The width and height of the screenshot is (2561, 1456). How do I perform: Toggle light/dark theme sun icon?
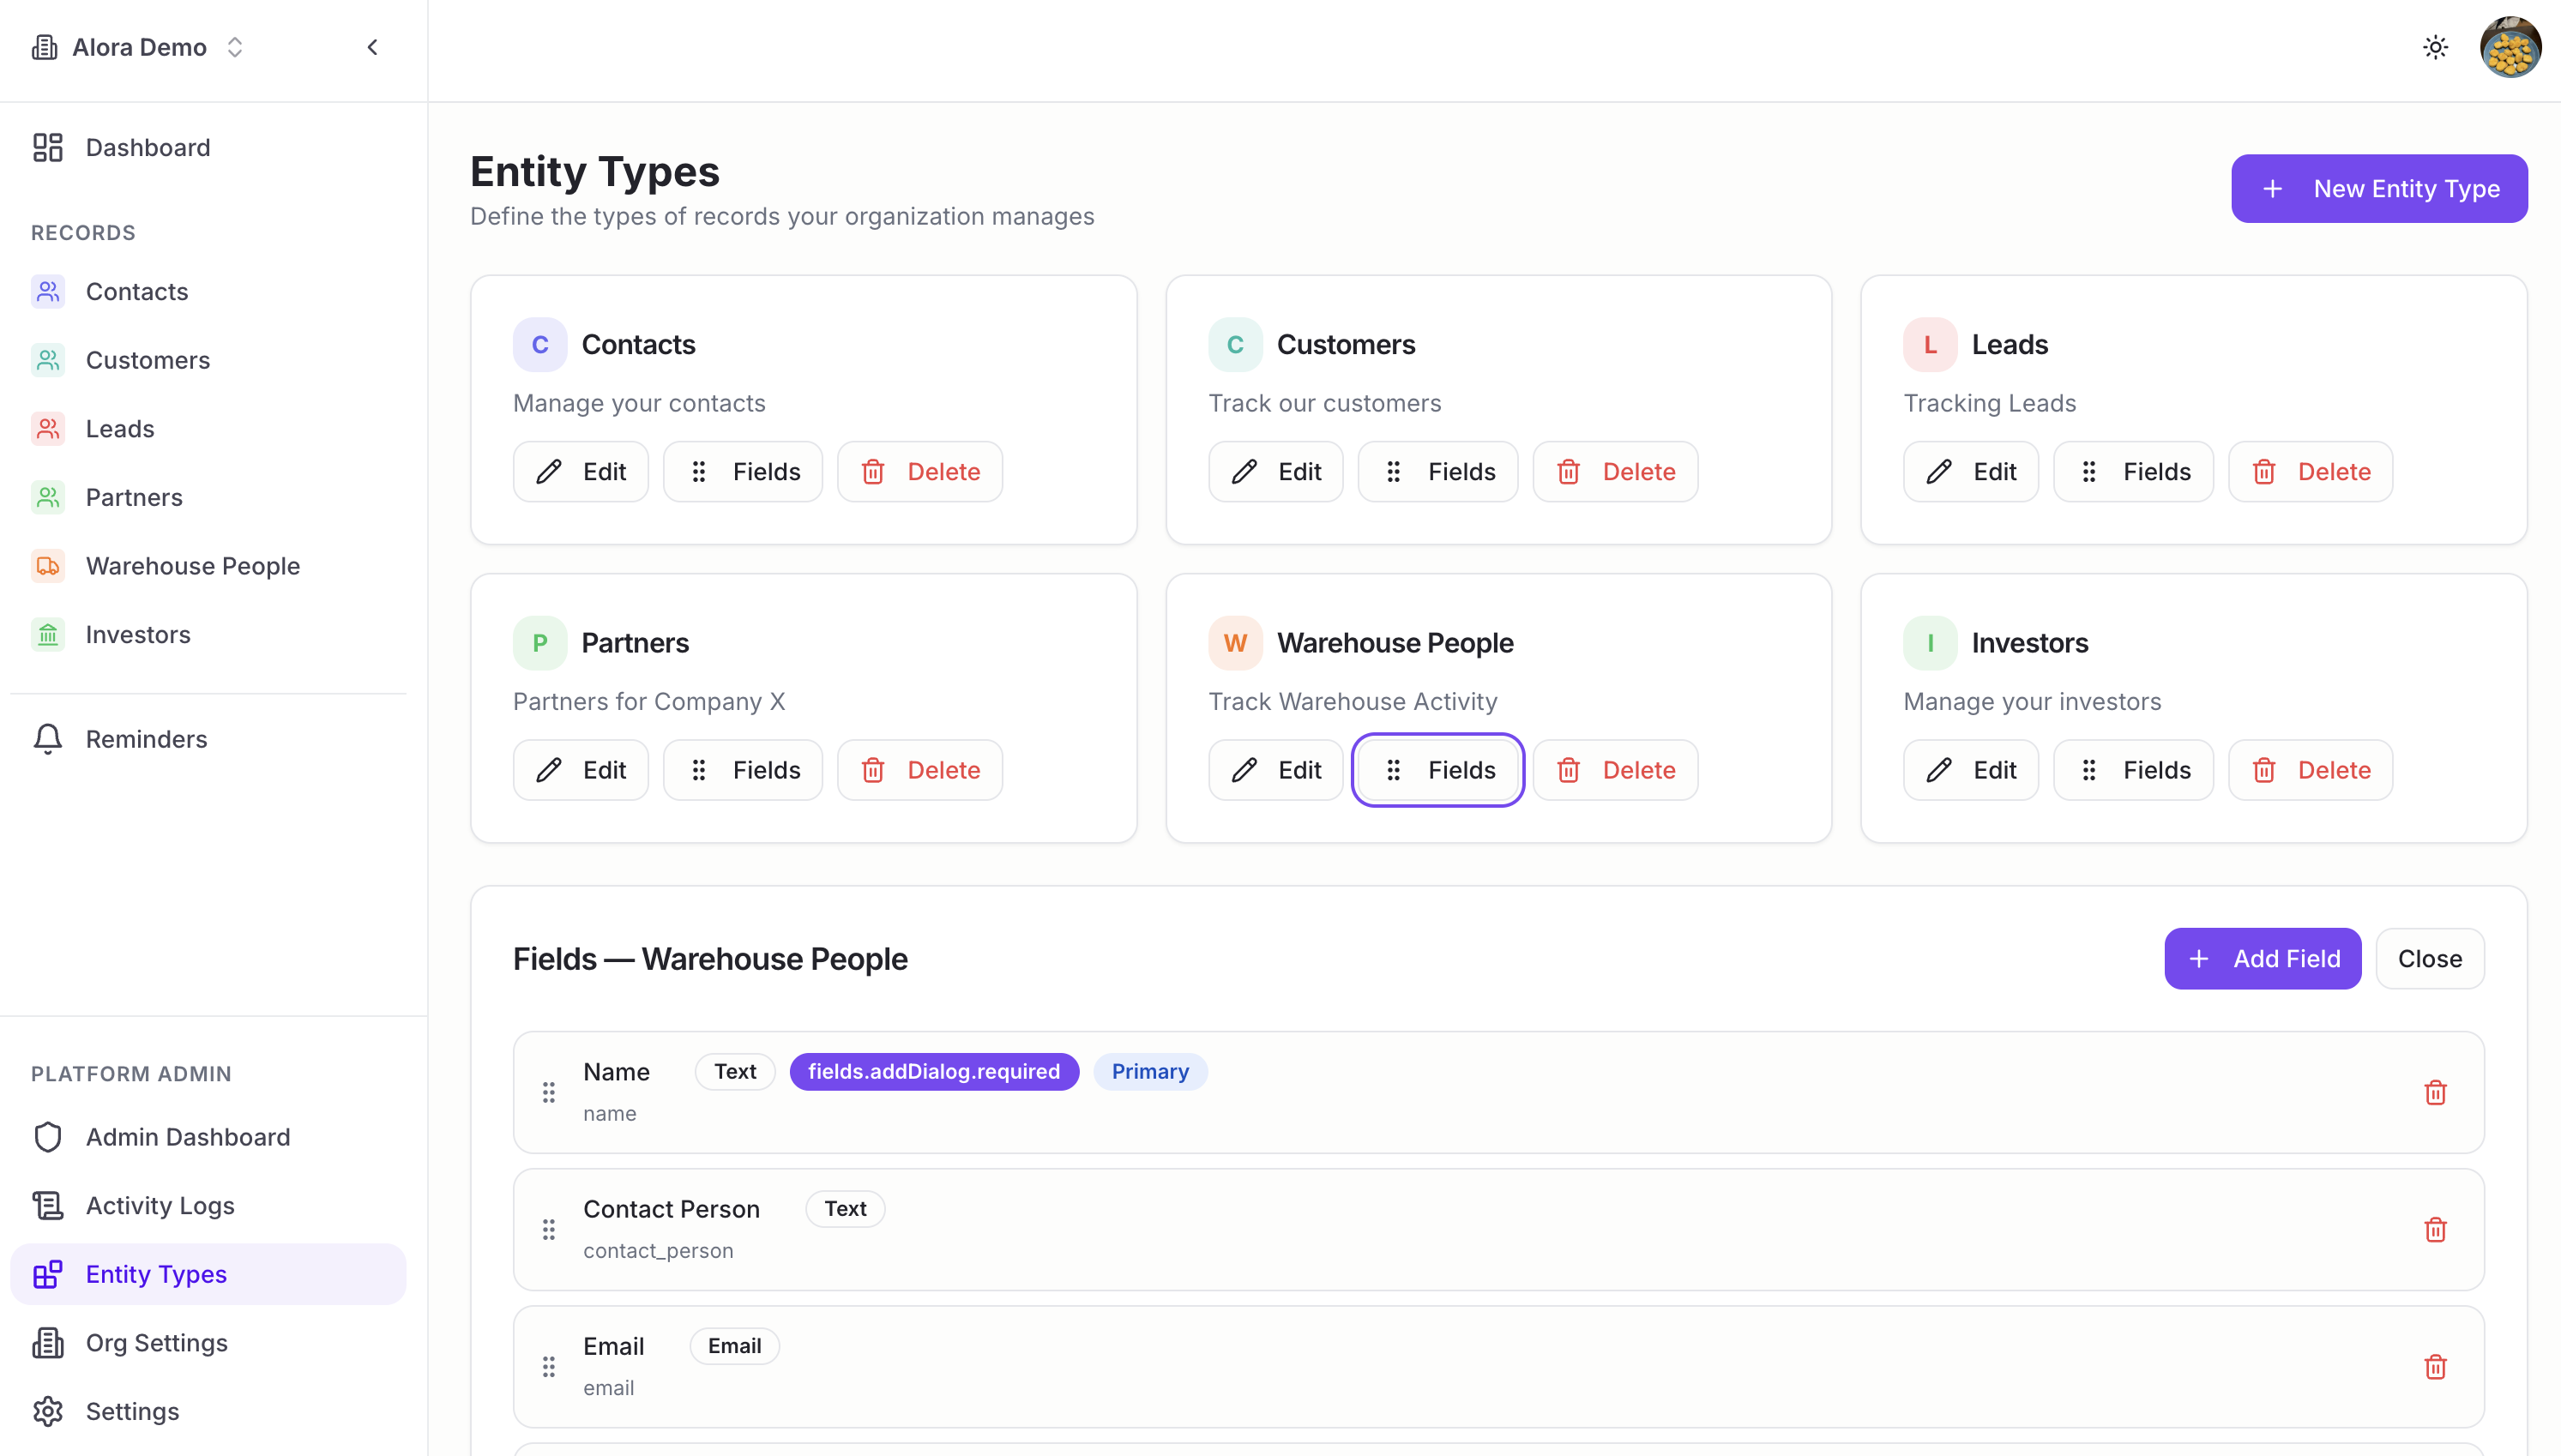2435,47
